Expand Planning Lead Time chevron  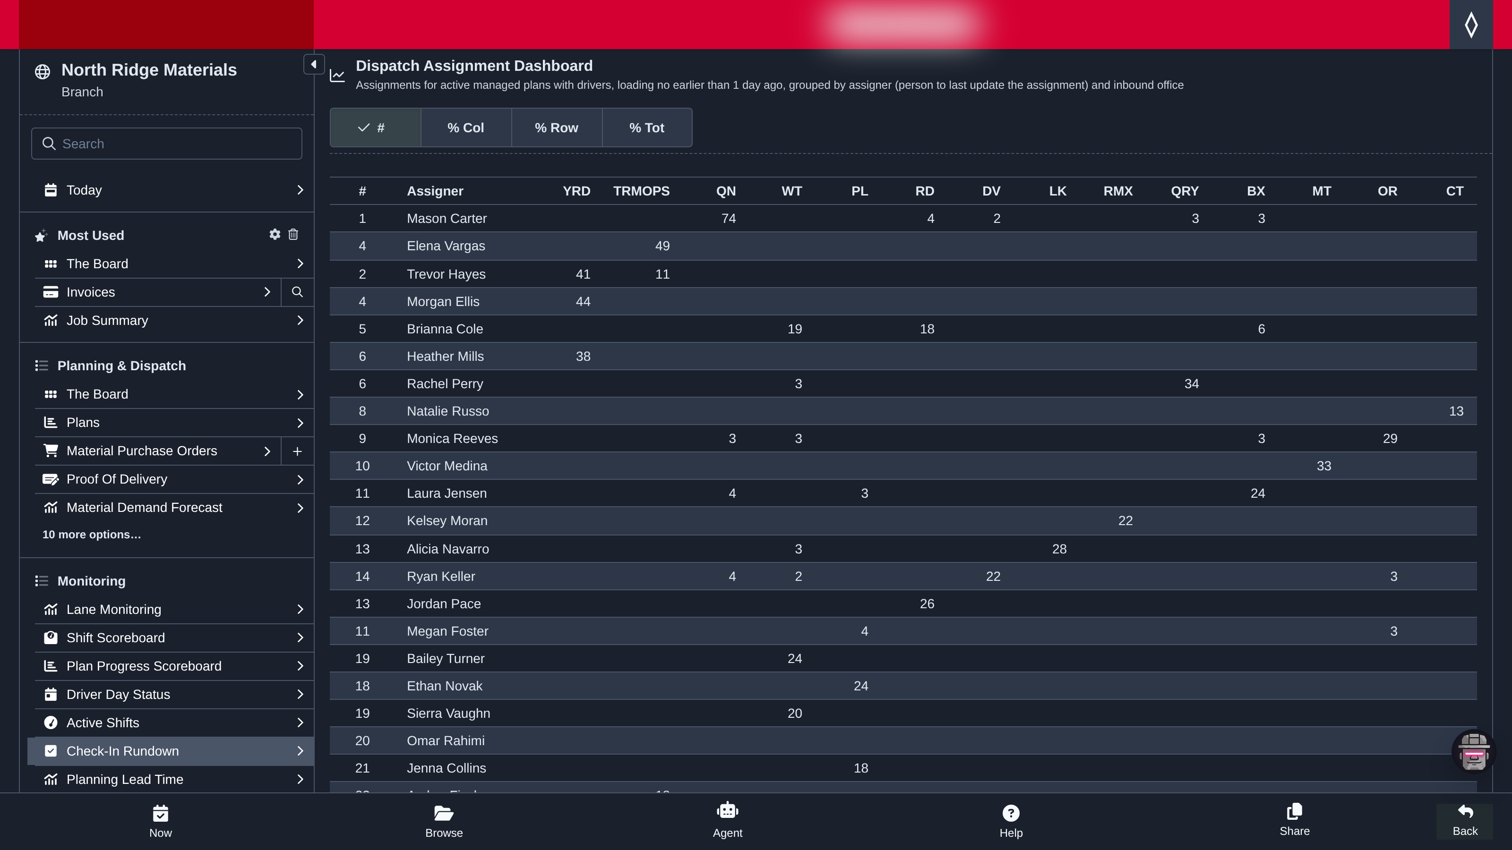(x=300, y=780)
